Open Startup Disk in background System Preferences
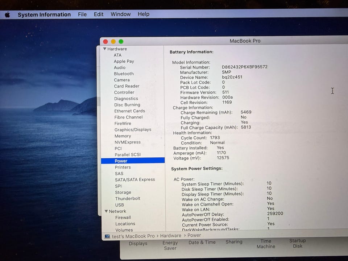This screenshot has height=261, width=348. [x=297, y=243]
